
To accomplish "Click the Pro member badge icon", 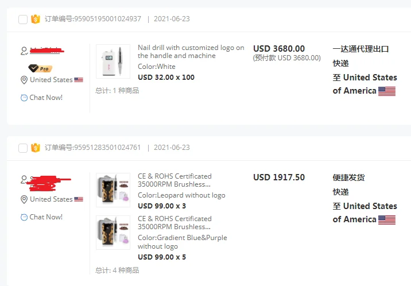I will coord(40,68).
